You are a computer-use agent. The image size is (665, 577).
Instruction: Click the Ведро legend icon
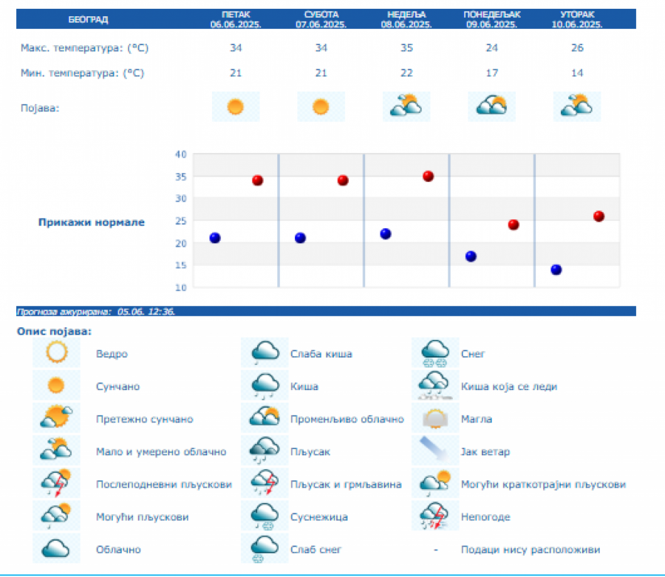(56, 353)
